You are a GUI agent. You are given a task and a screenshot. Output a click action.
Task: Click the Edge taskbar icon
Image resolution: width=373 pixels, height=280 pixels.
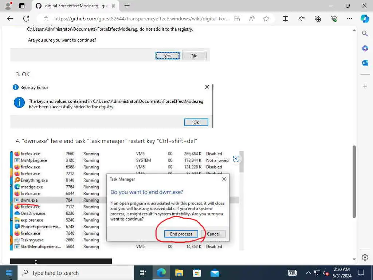[x=161, y=273]
